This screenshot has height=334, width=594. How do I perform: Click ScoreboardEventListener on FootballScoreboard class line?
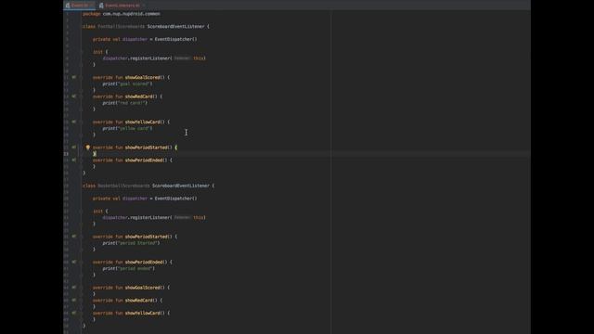tap(175, 27)
